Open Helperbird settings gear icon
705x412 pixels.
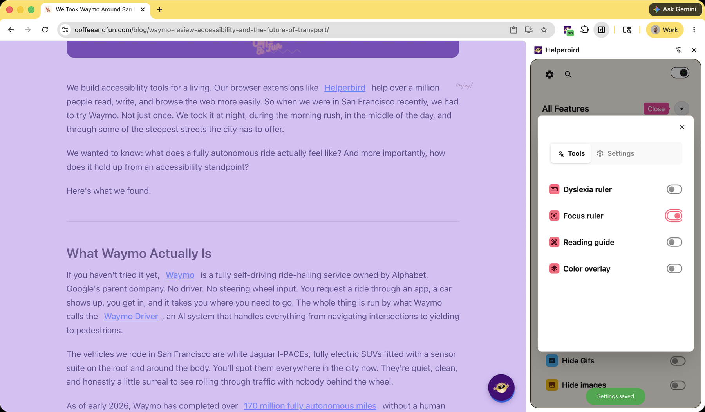pos(550,74)
